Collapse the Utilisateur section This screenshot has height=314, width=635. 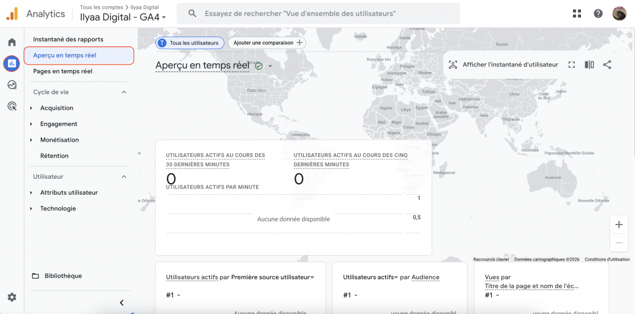(124, 177)
